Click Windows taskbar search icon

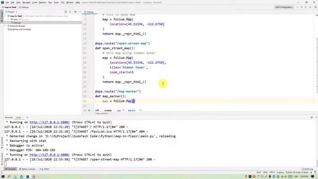click(x=9, y=177)
